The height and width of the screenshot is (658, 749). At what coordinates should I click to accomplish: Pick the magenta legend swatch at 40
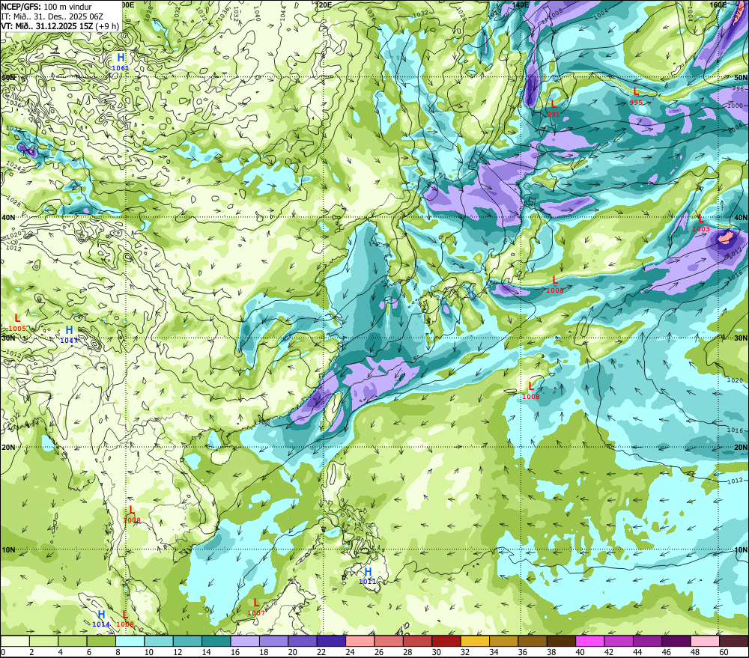590,641
